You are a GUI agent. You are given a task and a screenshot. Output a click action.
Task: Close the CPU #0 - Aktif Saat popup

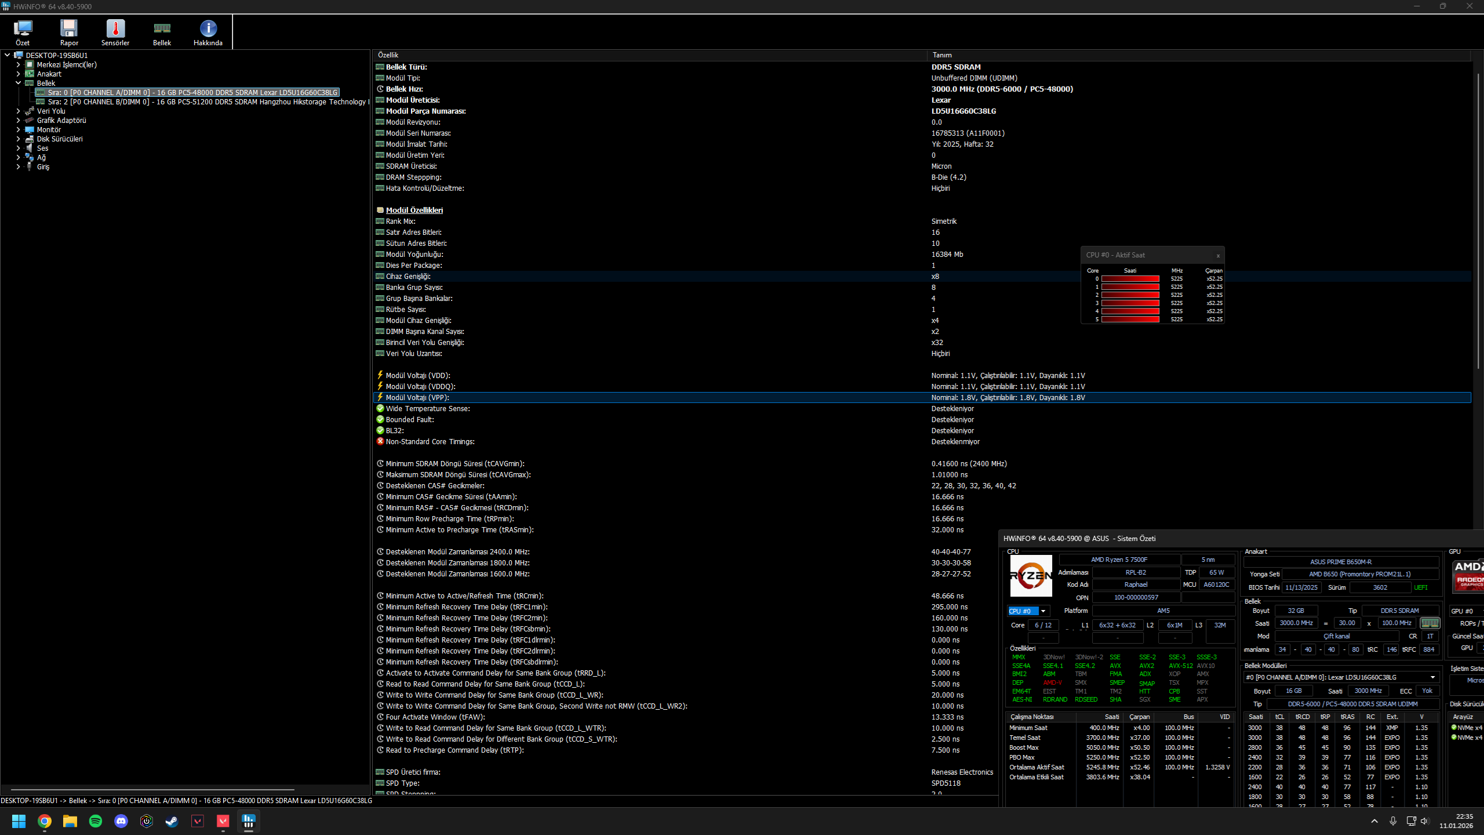click(x=1218, y=255)
